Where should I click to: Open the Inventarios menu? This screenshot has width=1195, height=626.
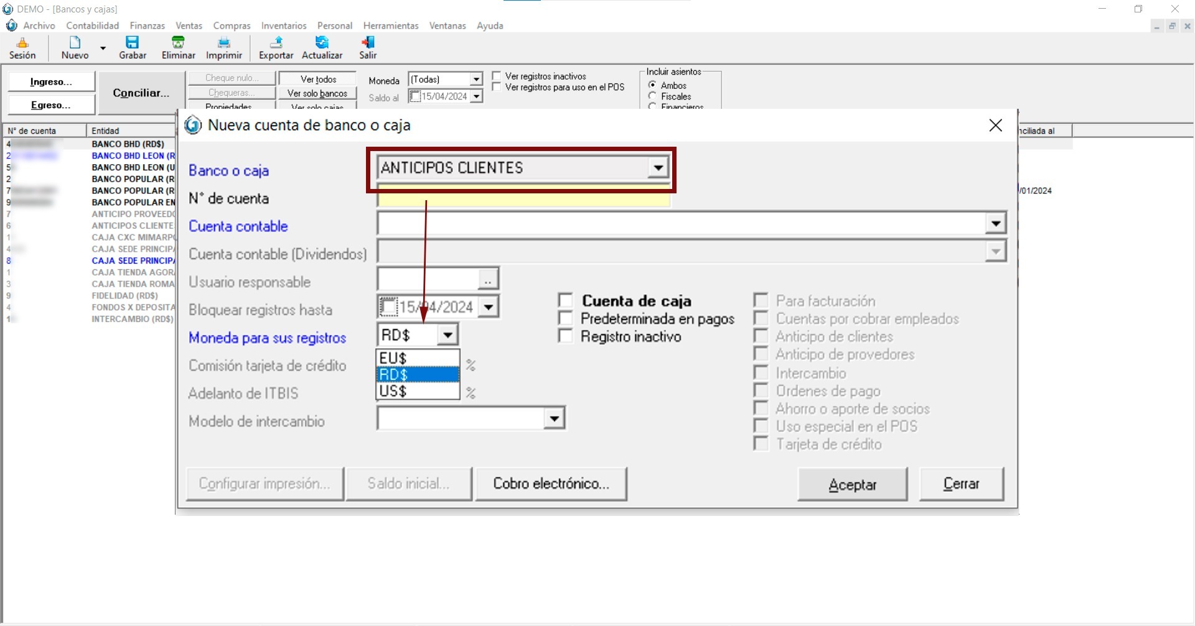[x=283, y=25]
